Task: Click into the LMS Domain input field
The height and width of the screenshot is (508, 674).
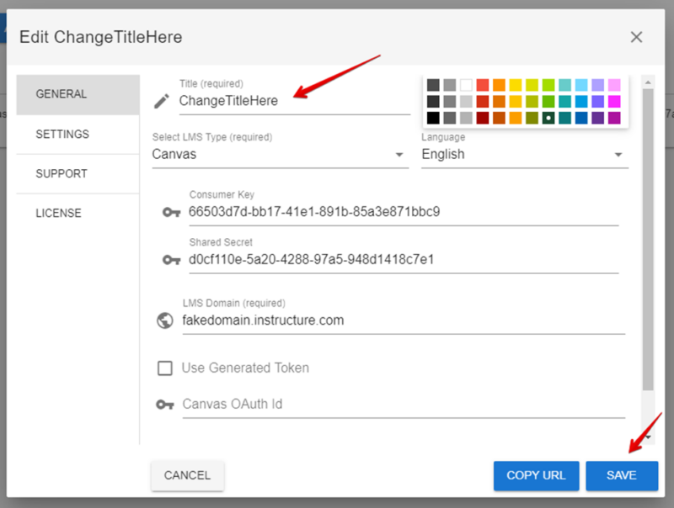Action: [403, 320]
